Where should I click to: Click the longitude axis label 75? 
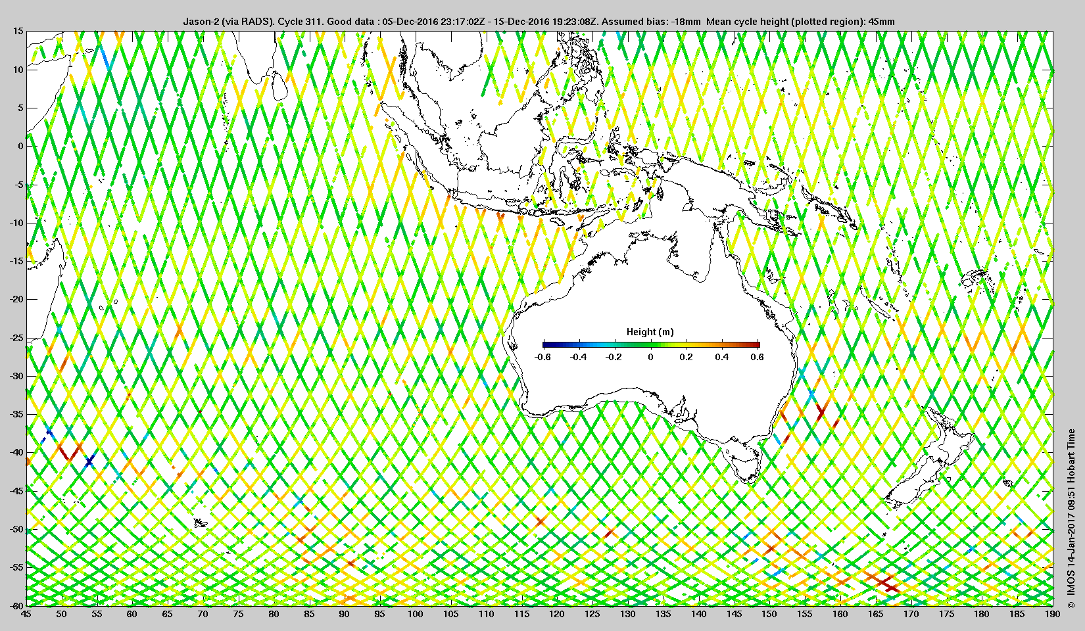coord(238,614)
